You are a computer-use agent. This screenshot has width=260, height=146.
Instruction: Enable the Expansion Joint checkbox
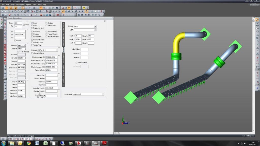[x=32, y=28]
